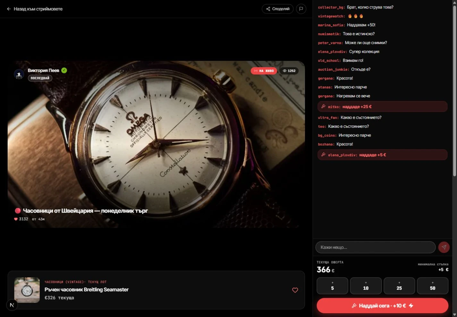This screenshot has height=317, width=457.
Task: Click the round N logo button
Action: pos(12,305)
